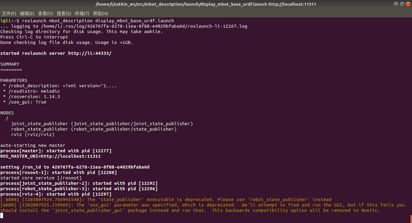Screen dimensions: 412x223
Task: Click the roslaunch server link http://li:44333/
Action: 90,53
